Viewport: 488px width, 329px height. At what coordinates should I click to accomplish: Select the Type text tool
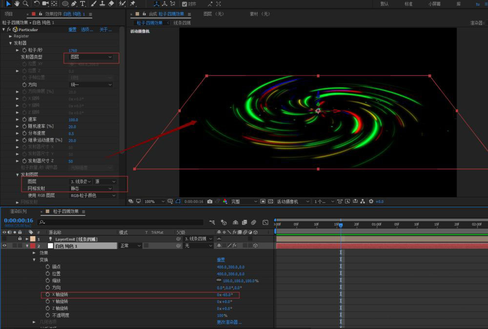point(82,3)
